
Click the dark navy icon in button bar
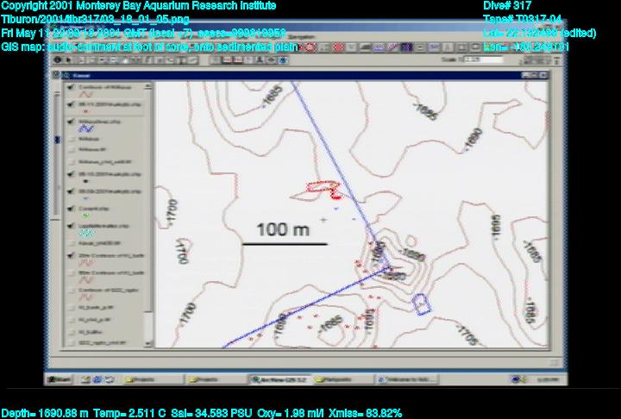pos(406,47)
